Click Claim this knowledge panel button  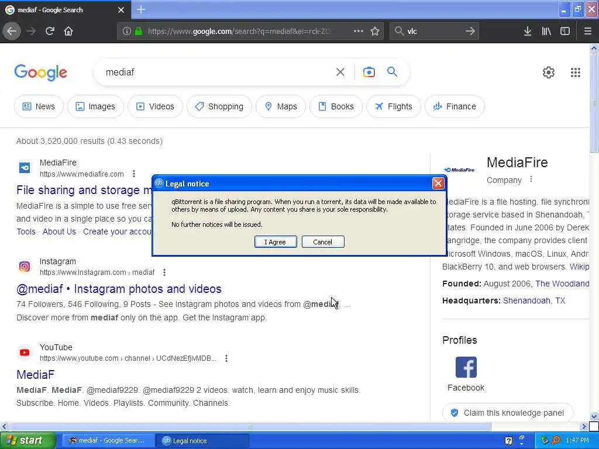508,413
